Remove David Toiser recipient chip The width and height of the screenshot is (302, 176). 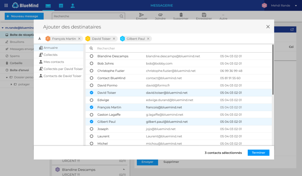pyautogui.click(x=114, y=39)
